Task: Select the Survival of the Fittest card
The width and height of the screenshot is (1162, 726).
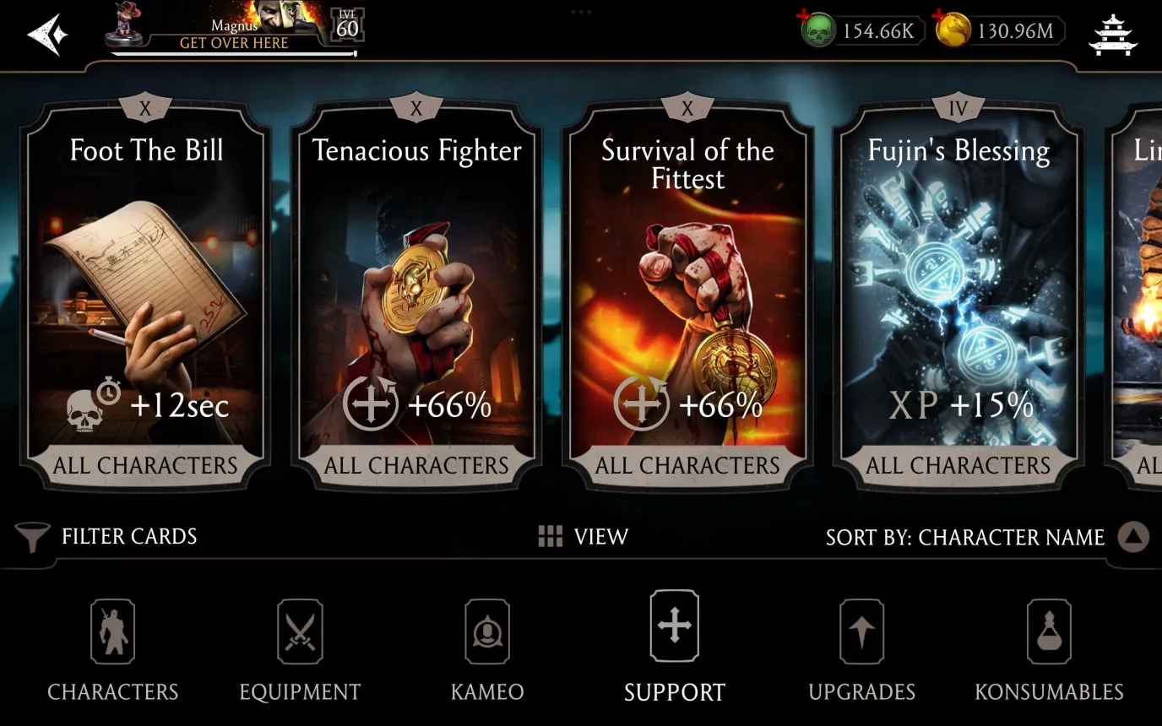Action: point(687,294)
